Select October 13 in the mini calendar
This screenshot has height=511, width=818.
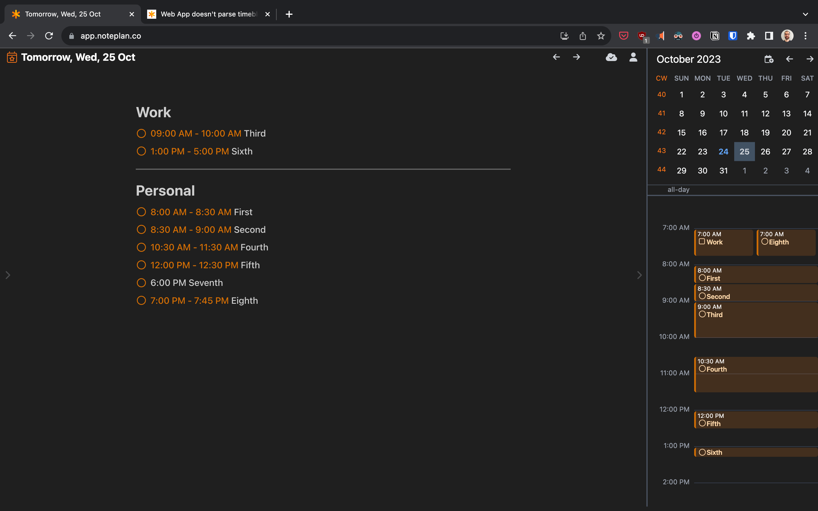(786, 114)
